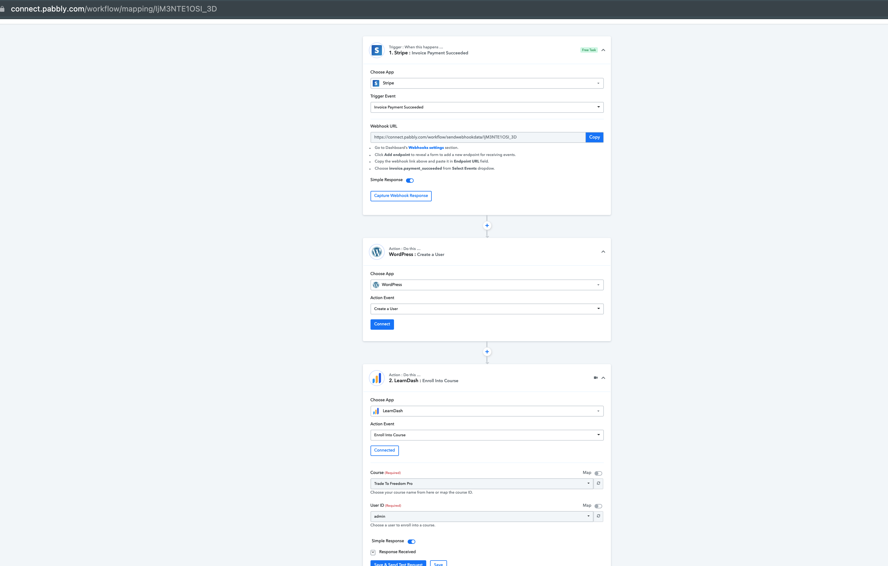
Task: Open the Stripe Choose App dropdown
Action: tap(487, 83)
